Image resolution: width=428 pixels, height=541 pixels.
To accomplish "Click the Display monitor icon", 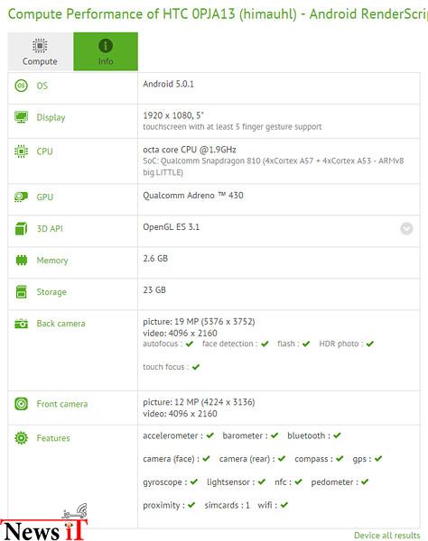I will [21, 117].
